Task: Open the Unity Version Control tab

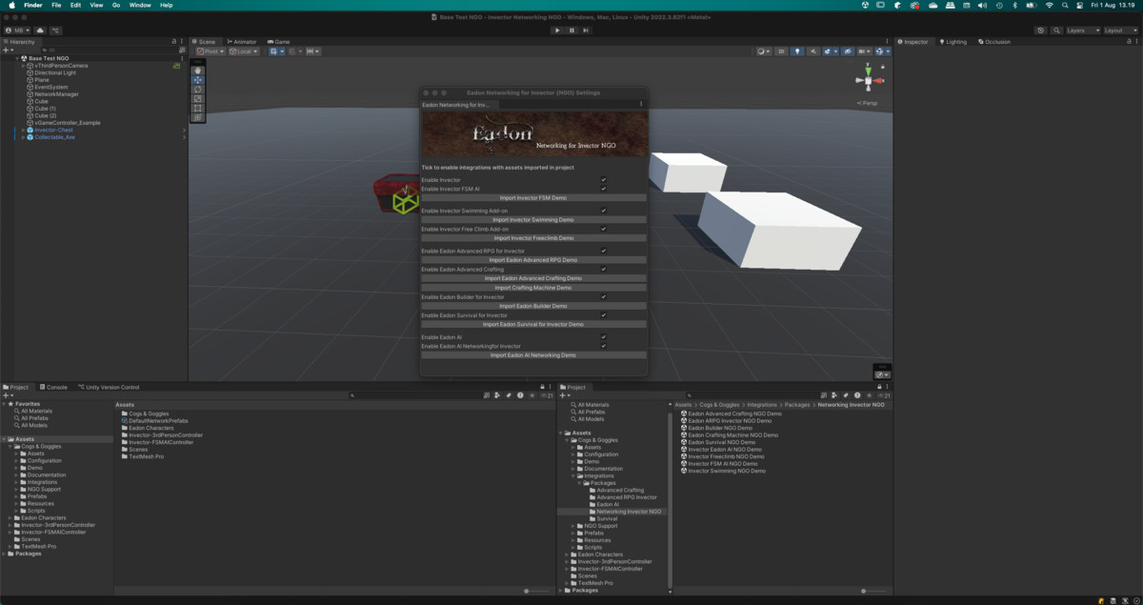Action: pyautogui.click(x=110, y=387)
